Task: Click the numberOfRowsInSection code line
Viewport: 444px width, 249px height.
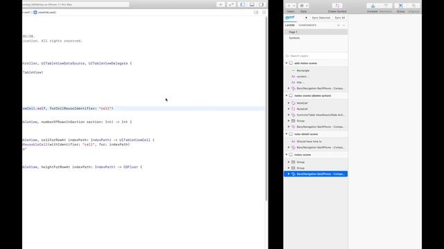Action: pos(77,122)
